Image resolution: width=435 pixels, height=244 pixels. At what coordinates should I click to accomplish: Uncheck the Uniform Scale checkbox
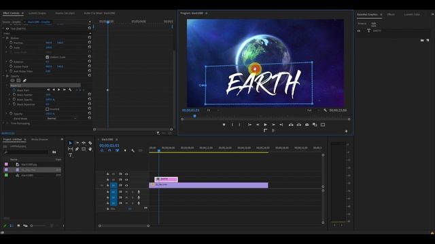click(x=47, y=57)
